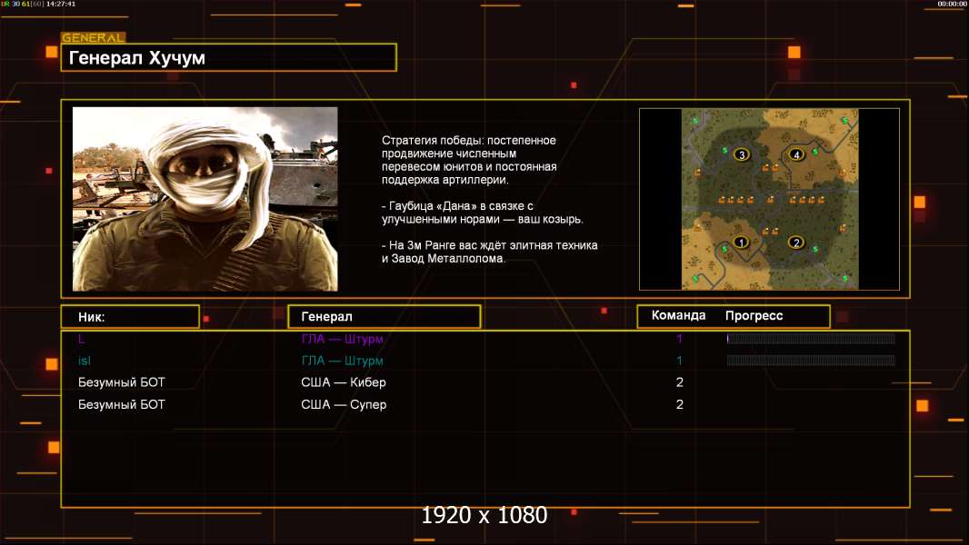
Task: Select player nickname 'L' in the list
Action: (82, 339)
